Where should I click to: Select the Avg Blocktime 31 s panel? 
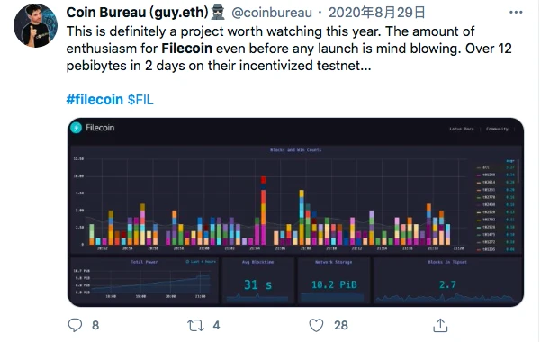click(257, 280)
